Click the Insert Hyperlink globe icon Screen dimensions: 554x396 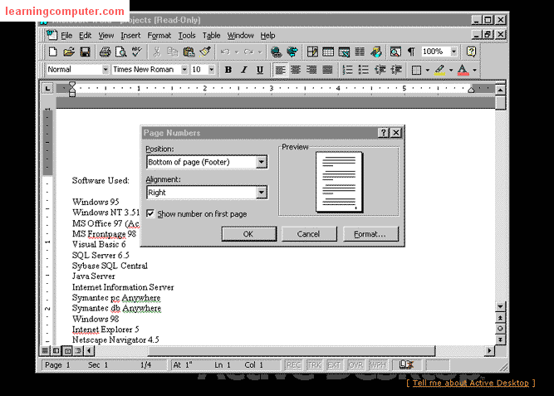point(276,52)
